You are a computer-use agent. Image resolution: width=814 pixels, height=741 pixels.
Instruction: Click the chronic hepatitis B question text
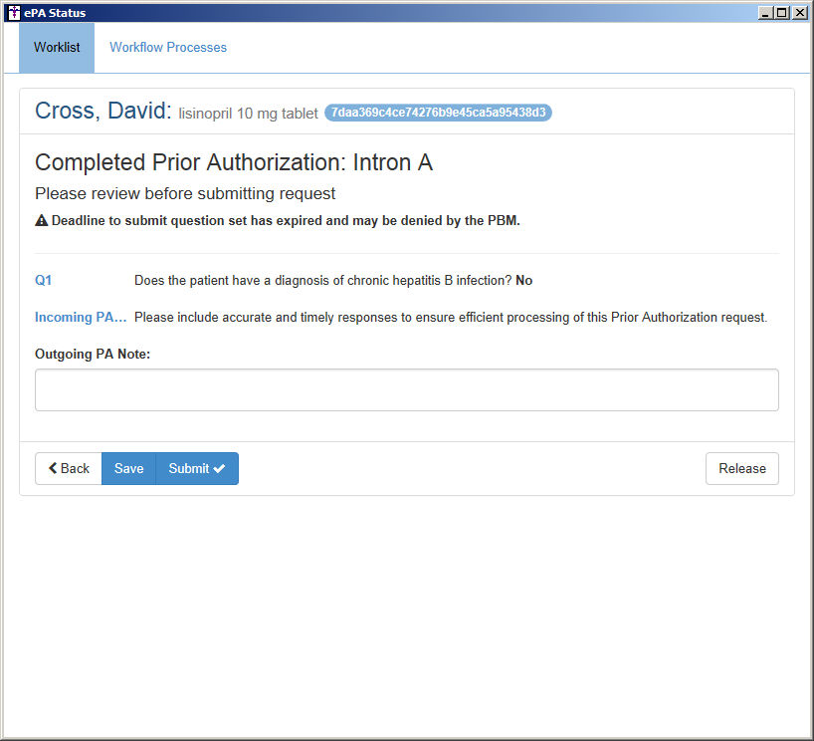322,281
